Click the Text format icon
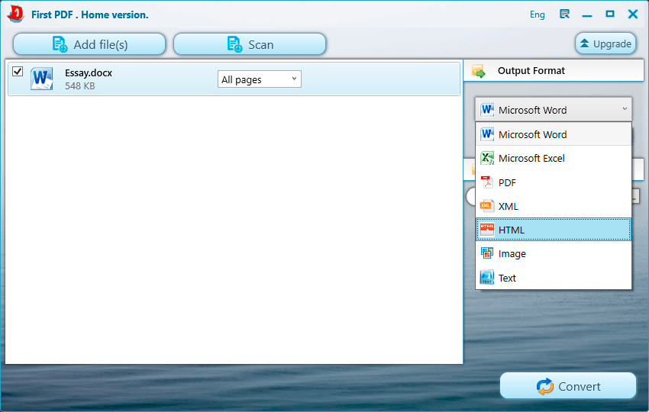 tap(487, 278)
